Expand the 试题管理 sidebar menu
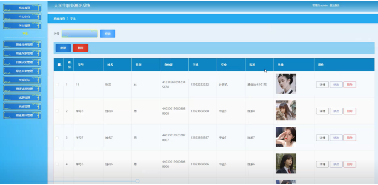 pos(22,97)
